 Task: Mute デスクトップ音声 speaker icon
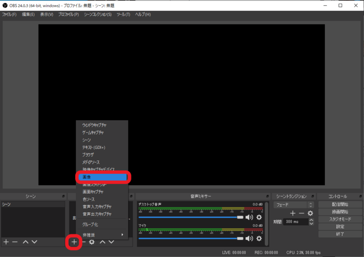249,217
